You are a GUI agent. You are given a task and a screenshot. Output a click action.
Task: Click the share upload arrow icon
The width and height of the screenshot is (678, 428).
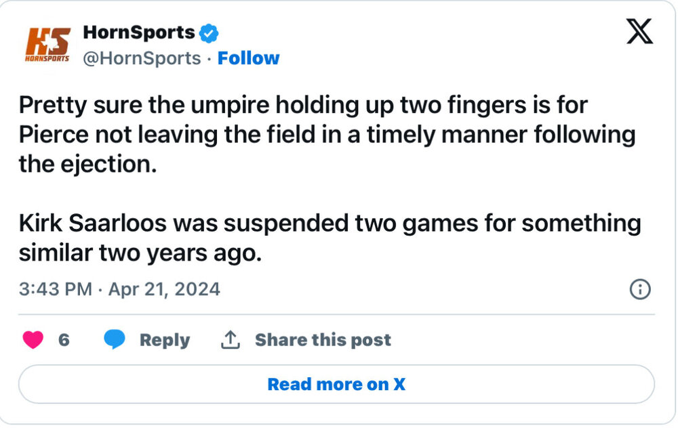[x=231, y=339]
